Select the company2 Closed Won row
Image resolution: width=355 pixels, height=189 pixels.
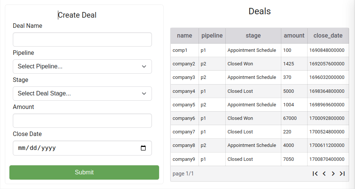pos(260,64)
